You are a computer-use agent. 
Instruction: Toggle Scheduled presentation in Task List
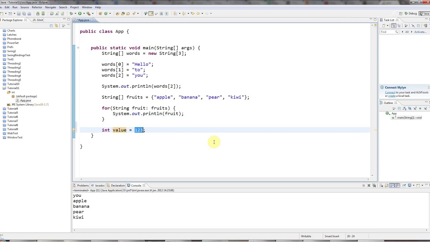[x=399, y=26]
